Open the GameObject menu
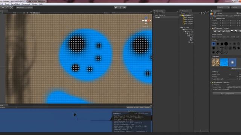This screenshot has width=241, height=135. click(15, 4)
